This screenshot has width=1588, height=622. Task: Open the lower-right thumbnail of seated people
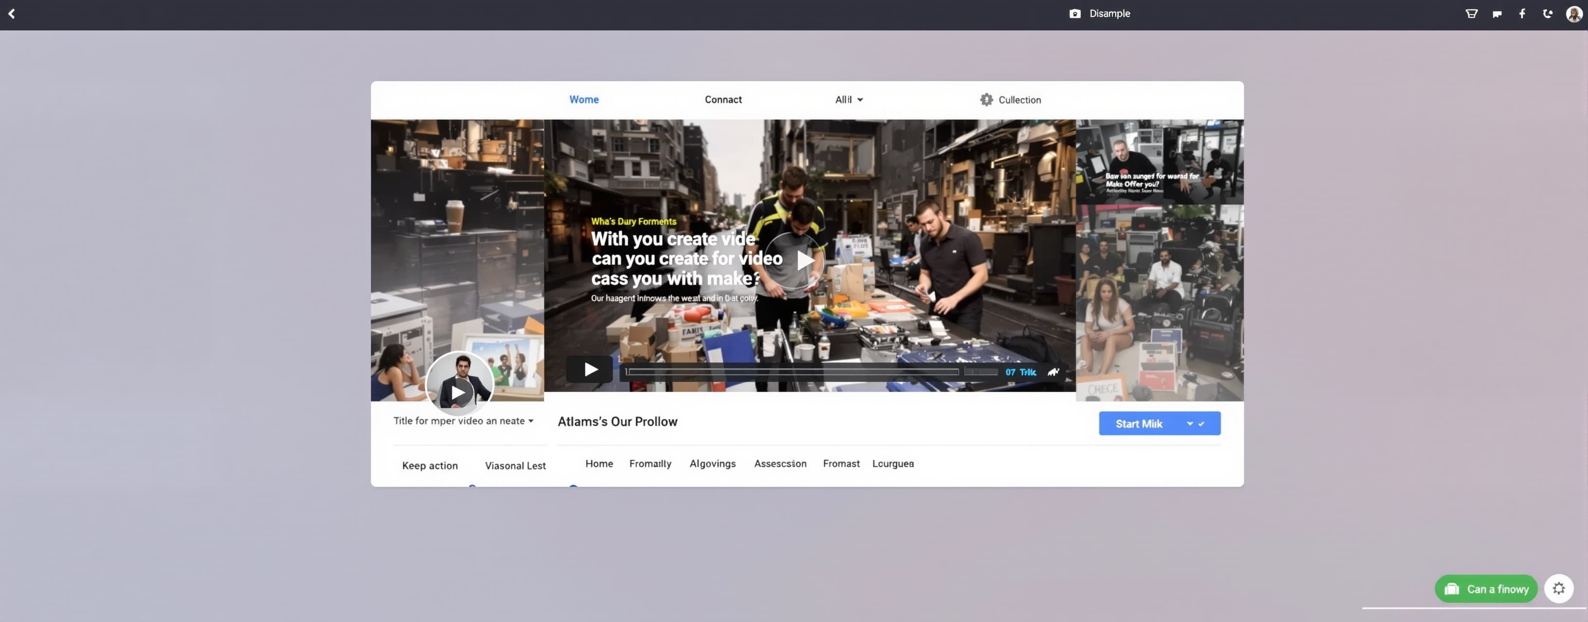click(x=1159, y=303)
